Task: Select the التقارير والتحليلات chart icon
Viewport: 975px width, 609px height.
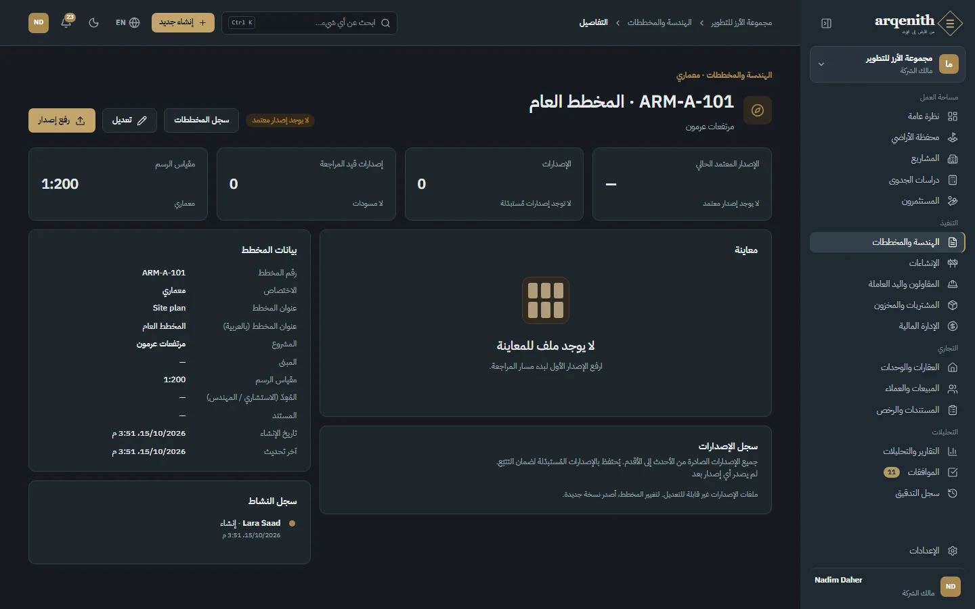Action: pyautogui.click(x=953, y=451)
